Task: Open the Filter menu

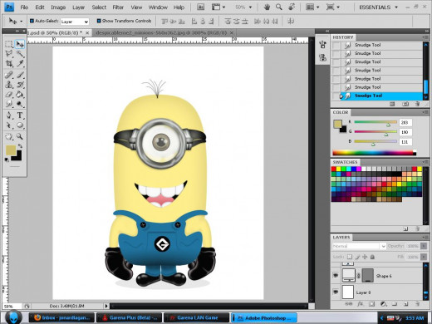Action: 118,7
